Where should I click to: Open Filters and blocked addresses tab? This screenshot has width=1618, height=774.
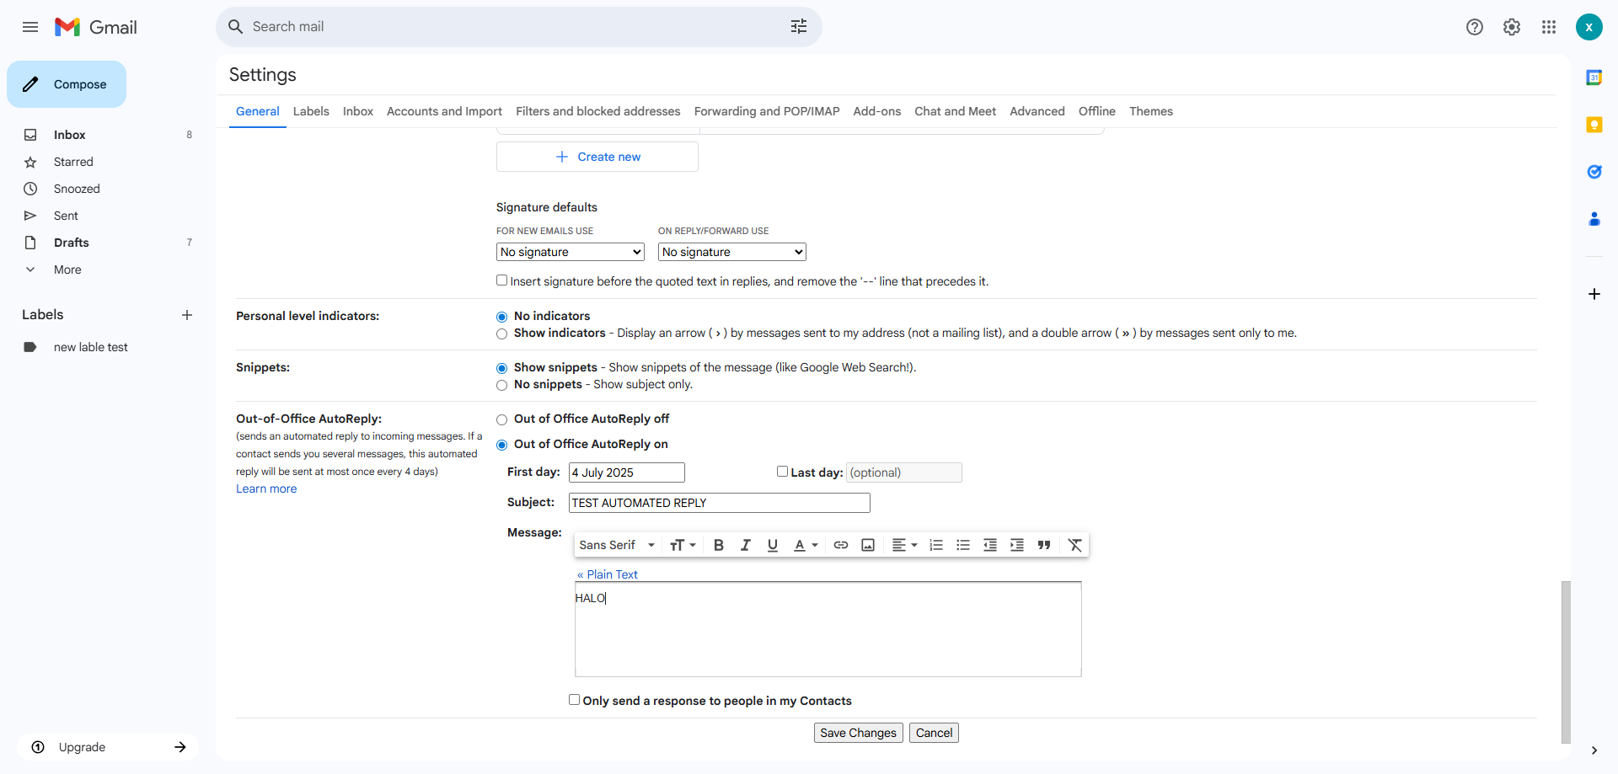[598, 111]
